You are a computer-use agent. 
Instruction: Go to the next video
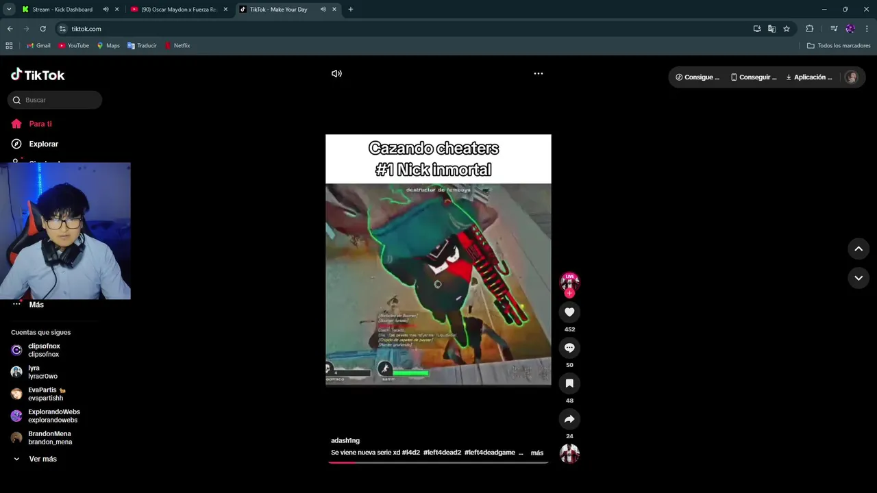859,278
